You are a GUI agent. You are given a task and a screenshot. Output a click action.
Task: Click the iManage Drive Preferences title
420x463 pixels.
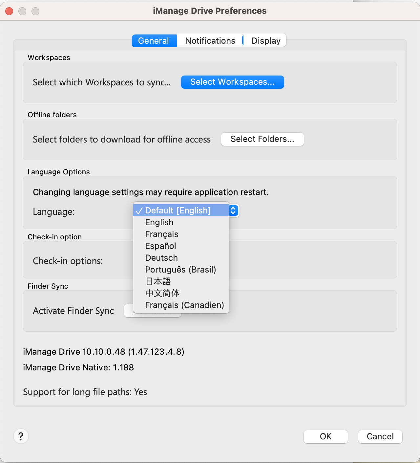(210, 11)
